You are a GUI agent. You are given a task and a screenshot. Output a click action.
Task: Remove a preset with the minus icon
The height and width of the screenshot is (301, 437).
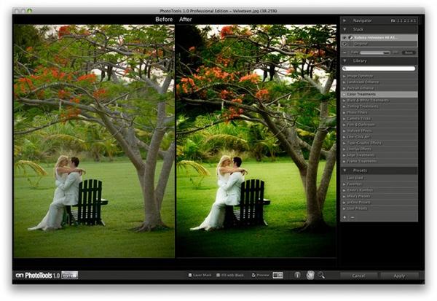(x=352, y=217)
